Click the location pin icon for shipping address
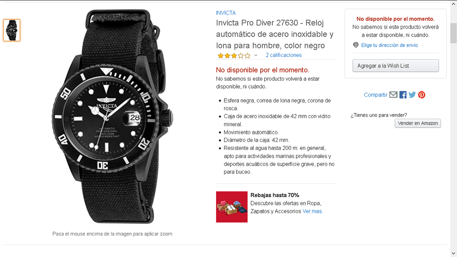 click(356, 45)
